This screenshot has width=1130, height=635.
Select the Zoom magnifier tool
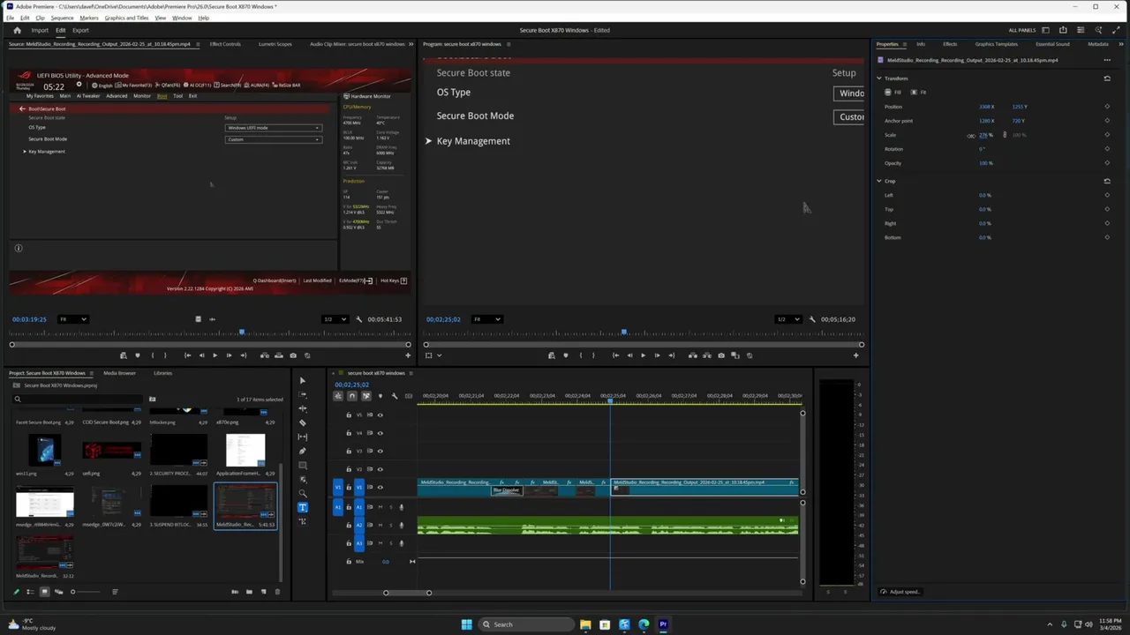click(302, 493)
